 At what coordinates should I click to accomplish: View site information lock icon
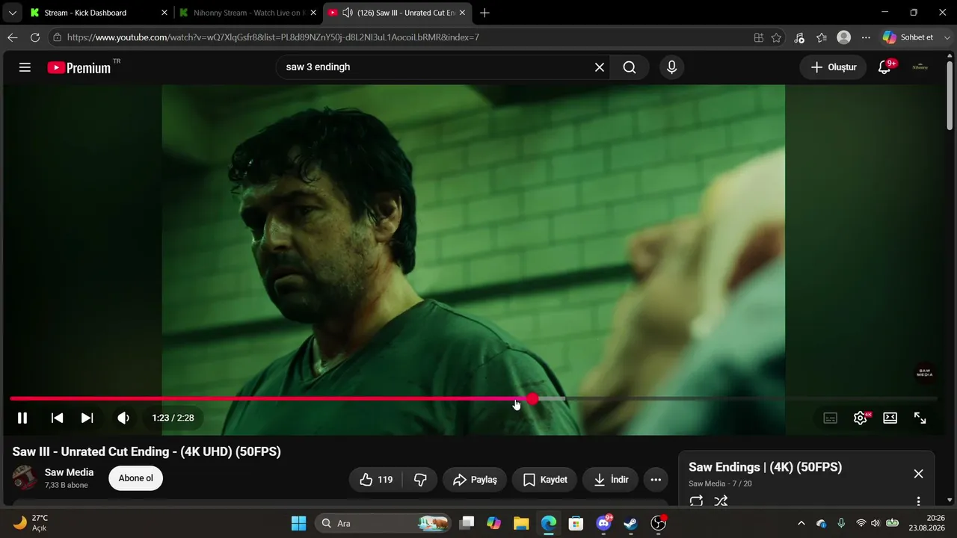tap(57, 37)
